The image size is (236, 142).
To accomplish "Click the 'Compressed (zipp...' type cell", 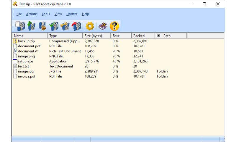I will 65,41.
